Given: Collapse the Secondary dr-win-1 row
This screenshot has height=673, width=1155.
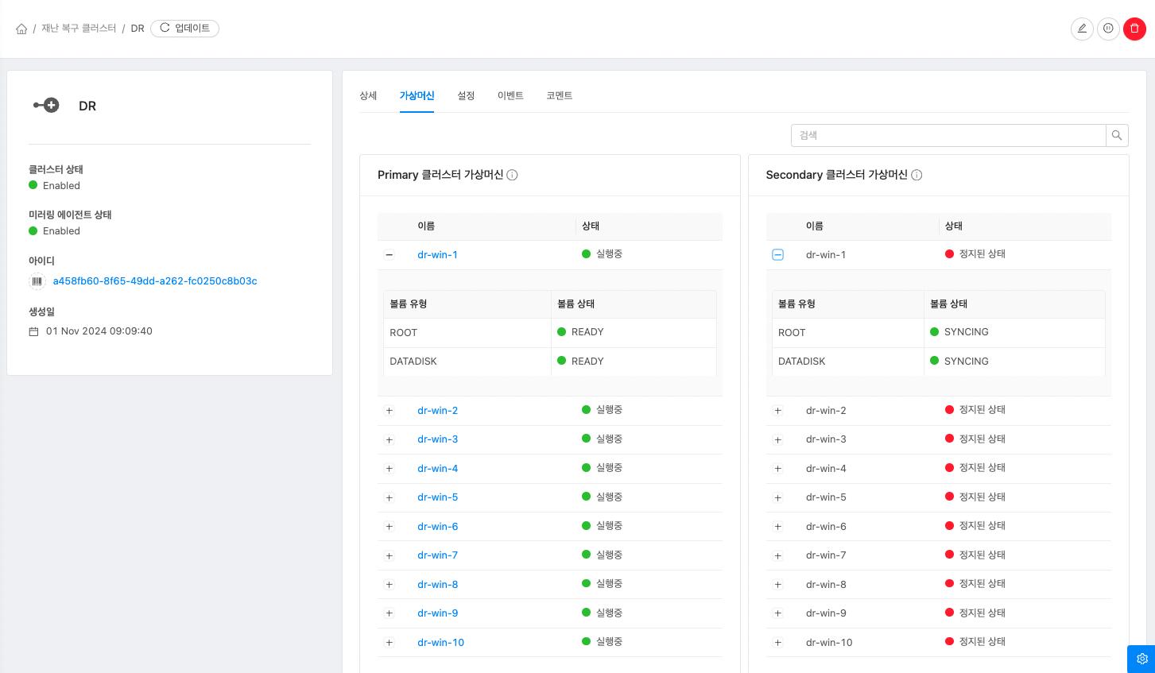Looking at the screenshot, I should 778,255.
